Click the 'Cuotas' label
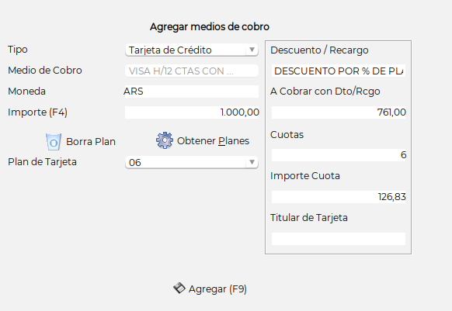The height and width of the screenshot is (311, 452). pyautogui.click(x=287, y=135)
